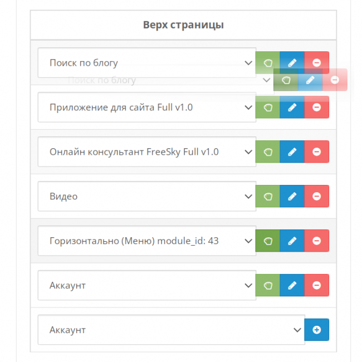The width and height of the screenshot is (362, 362).
Task: Click drag handle for Онлайн консультант row
Action: 267,151
